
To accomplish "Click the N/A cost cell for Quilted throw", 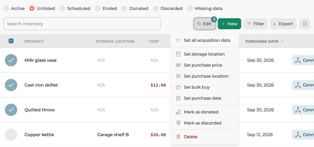I will tap(154, 110).
